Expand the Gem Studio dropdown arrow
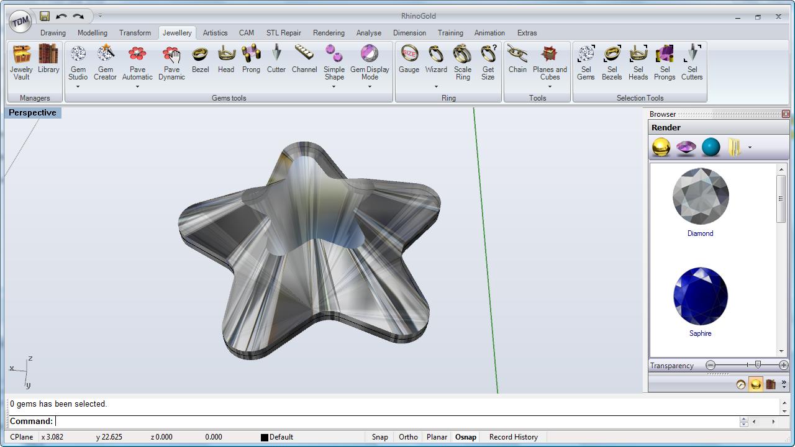The width and height of the screenshot is (795, 447). [78, 87]
